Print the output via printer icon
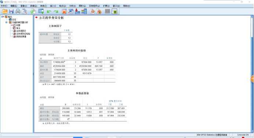Screen dimensions: 254x138 tap(18, 11)
